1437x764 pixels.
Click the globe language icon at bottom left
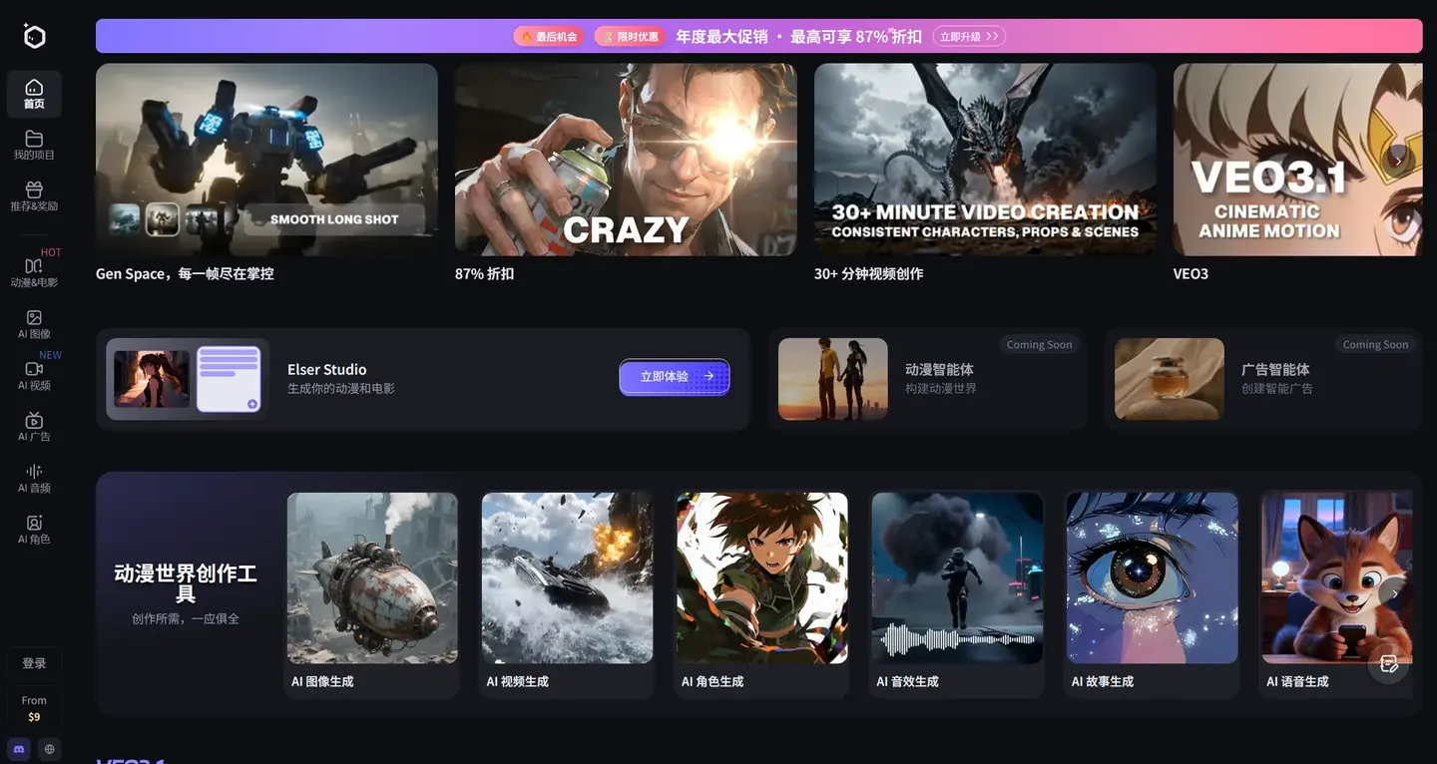48,748
